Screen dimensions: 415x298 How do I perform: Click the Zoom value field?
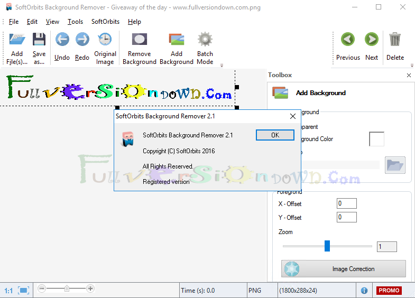387,247
